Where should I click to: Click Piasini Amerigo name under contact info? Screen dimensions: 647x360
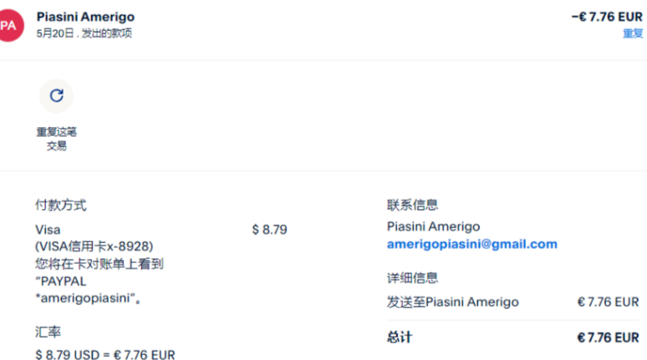click(433, 226)
